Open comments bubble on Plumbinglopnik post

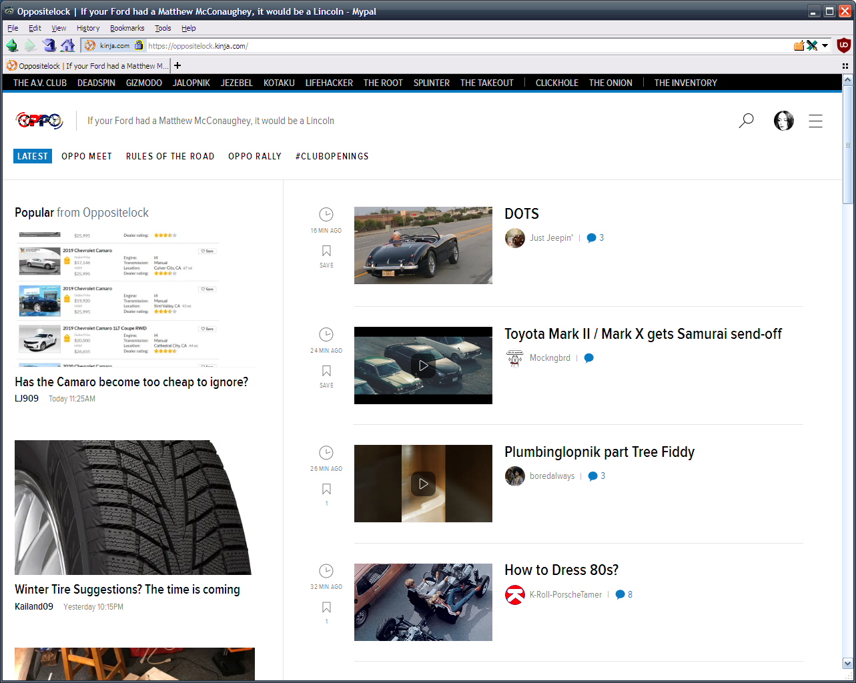click(x=592, y=476)
